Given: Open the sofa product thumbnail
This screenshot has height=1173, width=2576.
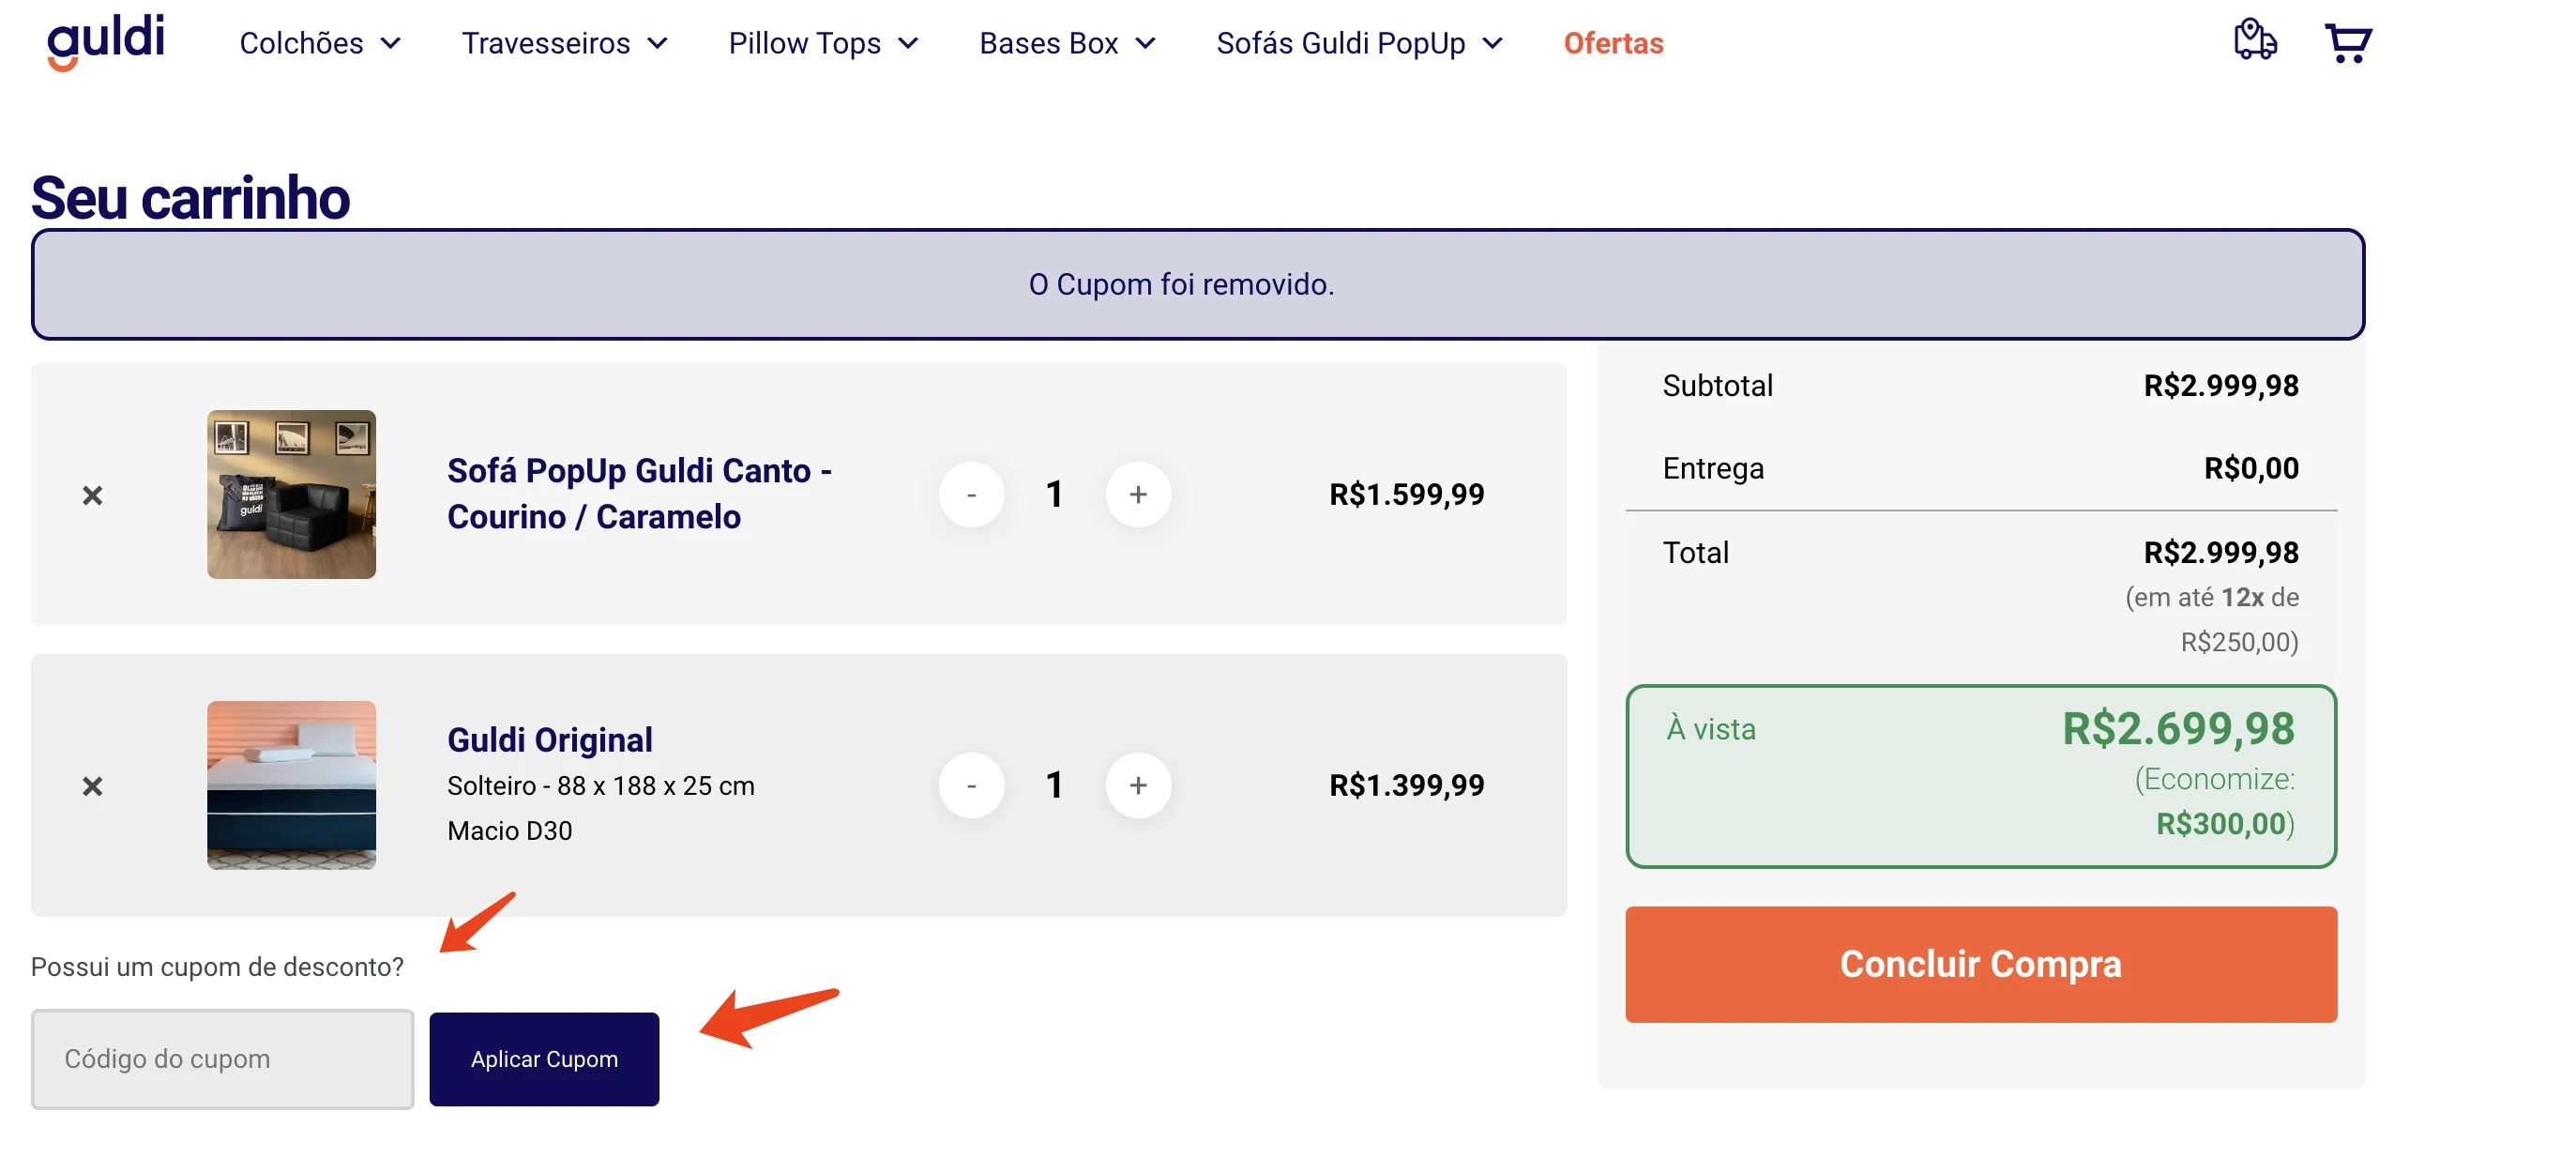Looking at the screenshot, I should click(291, 494).
